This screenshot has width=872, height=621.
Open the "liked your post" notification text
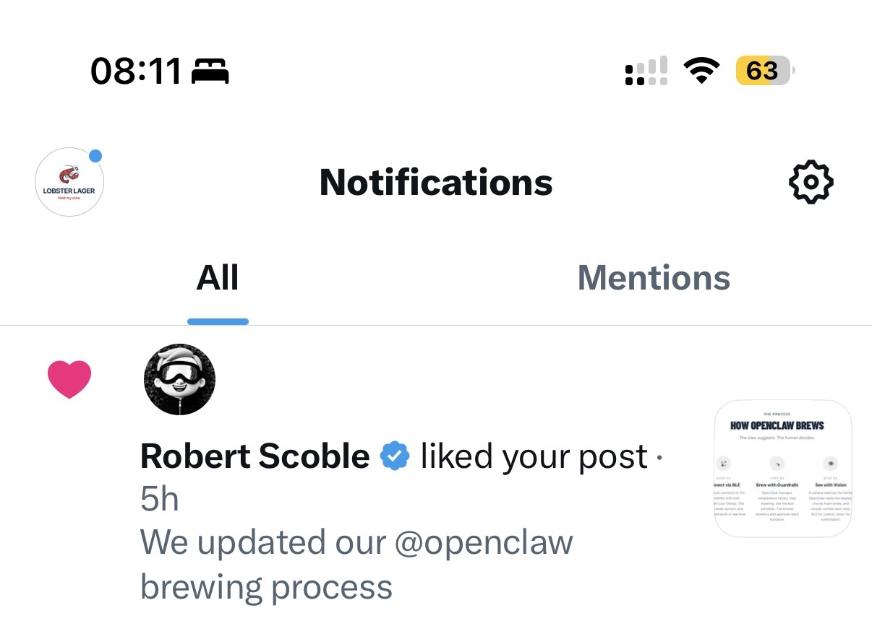534,456
